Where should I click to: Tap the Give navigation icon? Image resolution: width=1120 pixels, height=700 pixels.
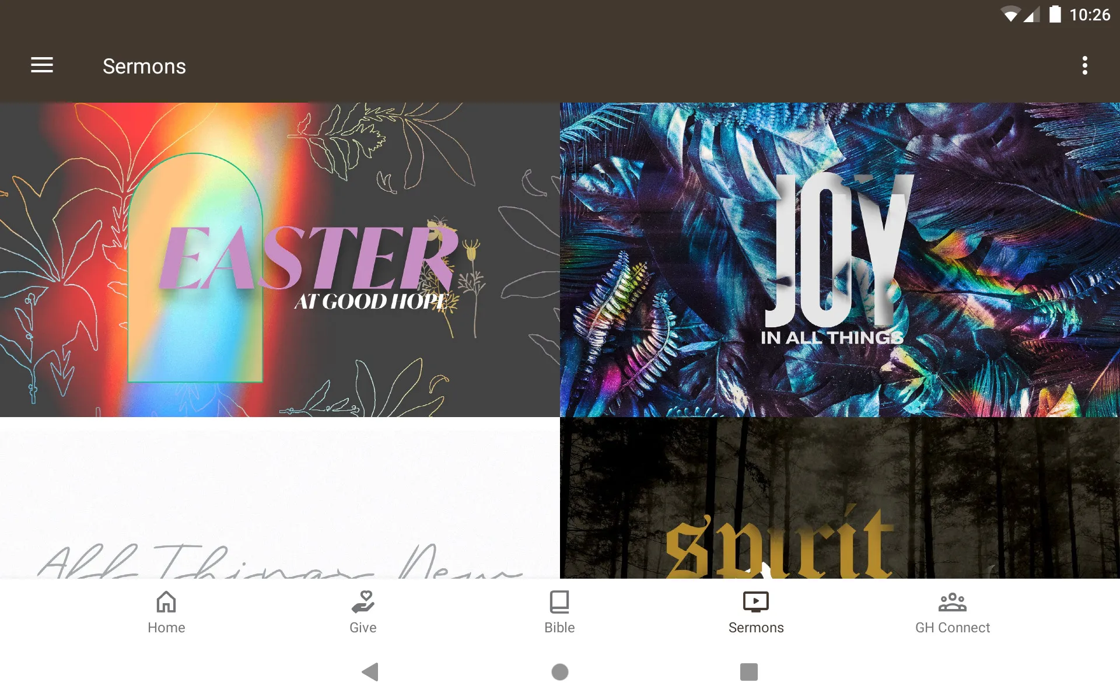tap(363, 612)
